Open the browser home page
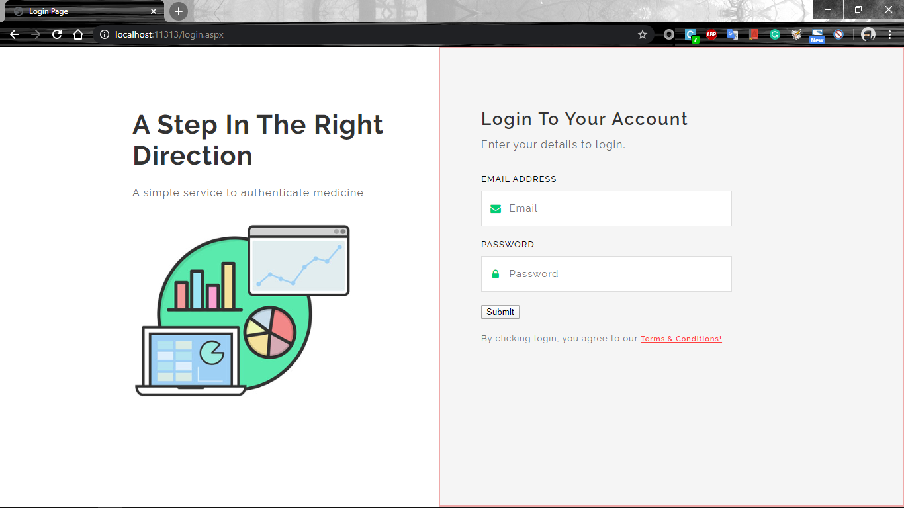 click(78, 34)
